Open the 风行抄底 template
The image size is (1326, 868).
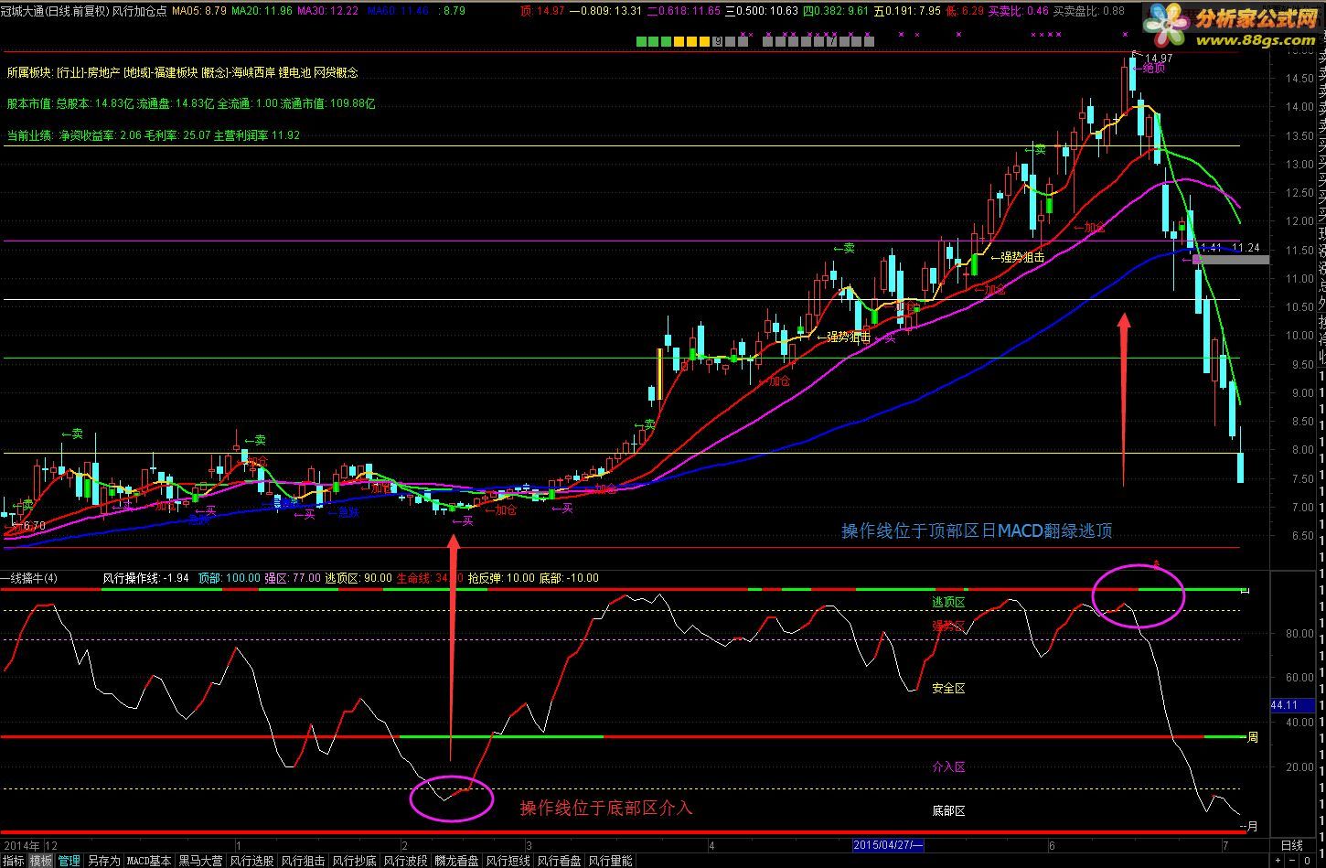354,861
